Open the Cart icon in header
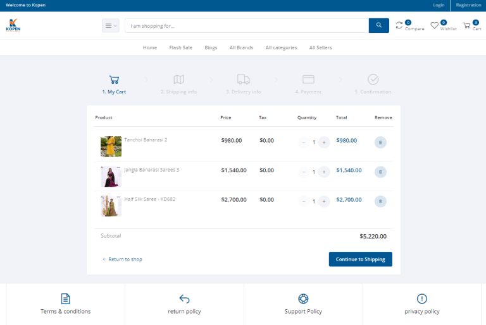This screenshot has width=486, height=325. (467, 25)
